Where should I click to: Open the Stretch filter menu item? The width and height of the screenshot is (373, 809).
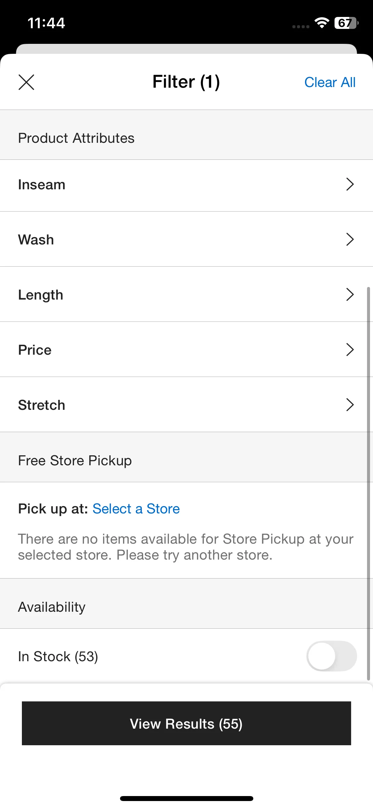point(186,404)
